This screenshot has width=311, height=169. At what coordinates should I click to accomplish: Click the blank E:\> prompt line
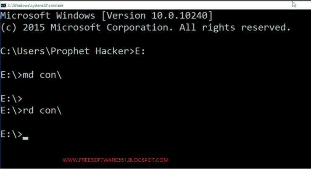pos(11,99)
